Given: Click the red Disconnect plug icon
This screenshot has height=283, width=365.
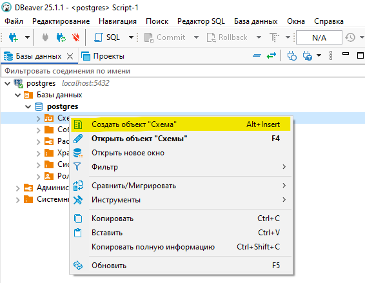Looking at the screenshot, I should coord(76,37).
